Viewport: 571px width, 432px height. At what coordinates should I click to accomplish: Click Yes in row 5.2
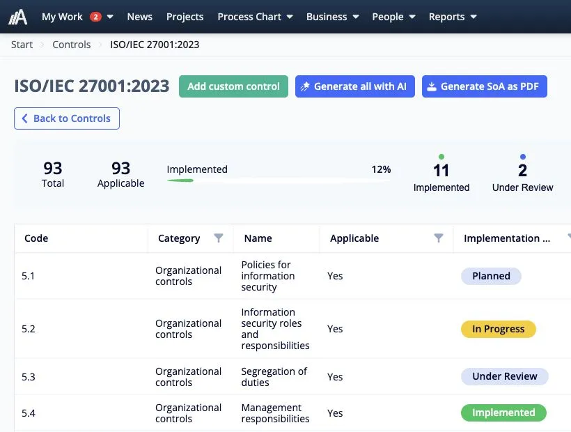pyautogui.click(x=335, y=329)
